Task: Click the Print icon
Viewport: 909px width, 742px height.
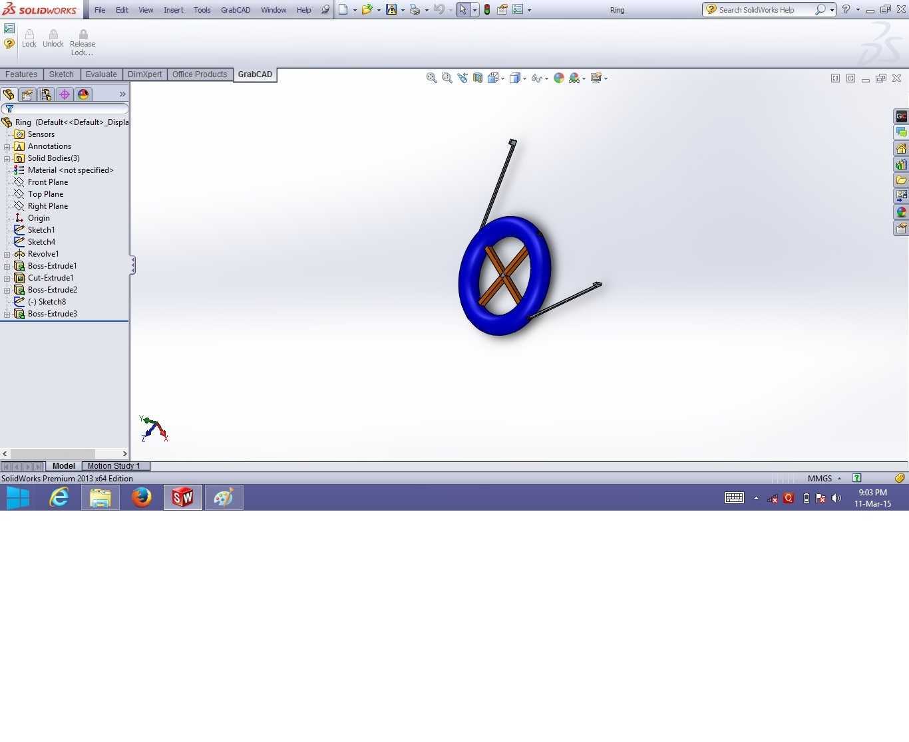Action: (415, 9)
